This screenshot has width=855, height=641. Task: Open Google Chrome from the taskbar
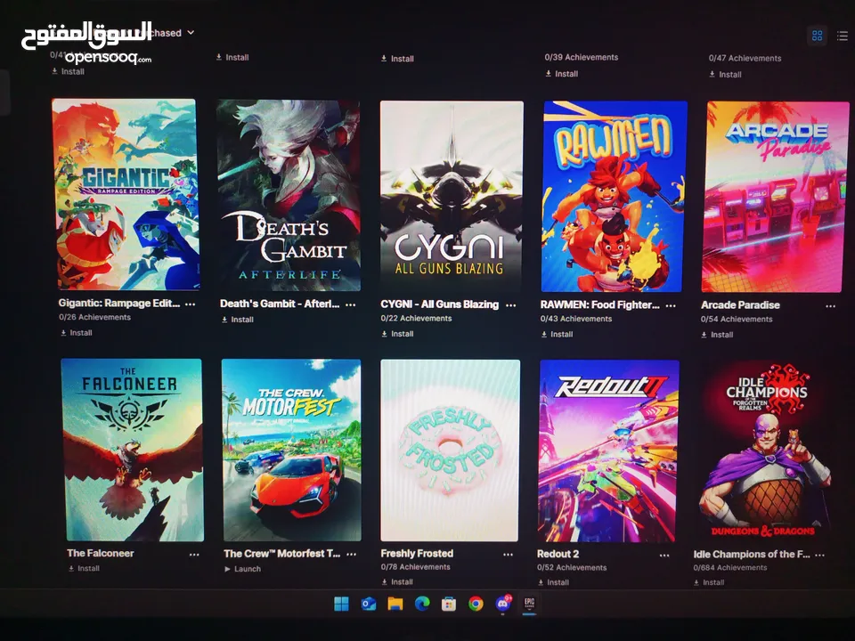pyautogui.click(x=476, y=604)
